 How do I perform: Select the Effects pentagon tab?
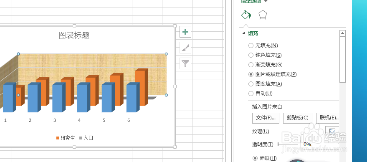pos(263,15)
